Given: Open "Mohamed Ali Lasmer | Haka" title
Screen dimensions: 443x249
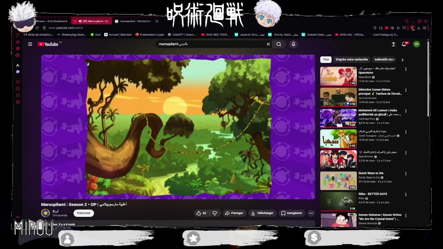Looking at the screenshot, I should click(380, 112).
